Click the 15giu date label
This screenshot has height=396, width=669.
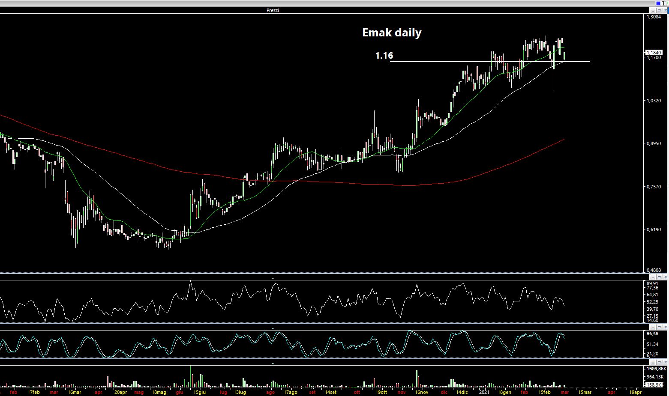tap(199, 392)
